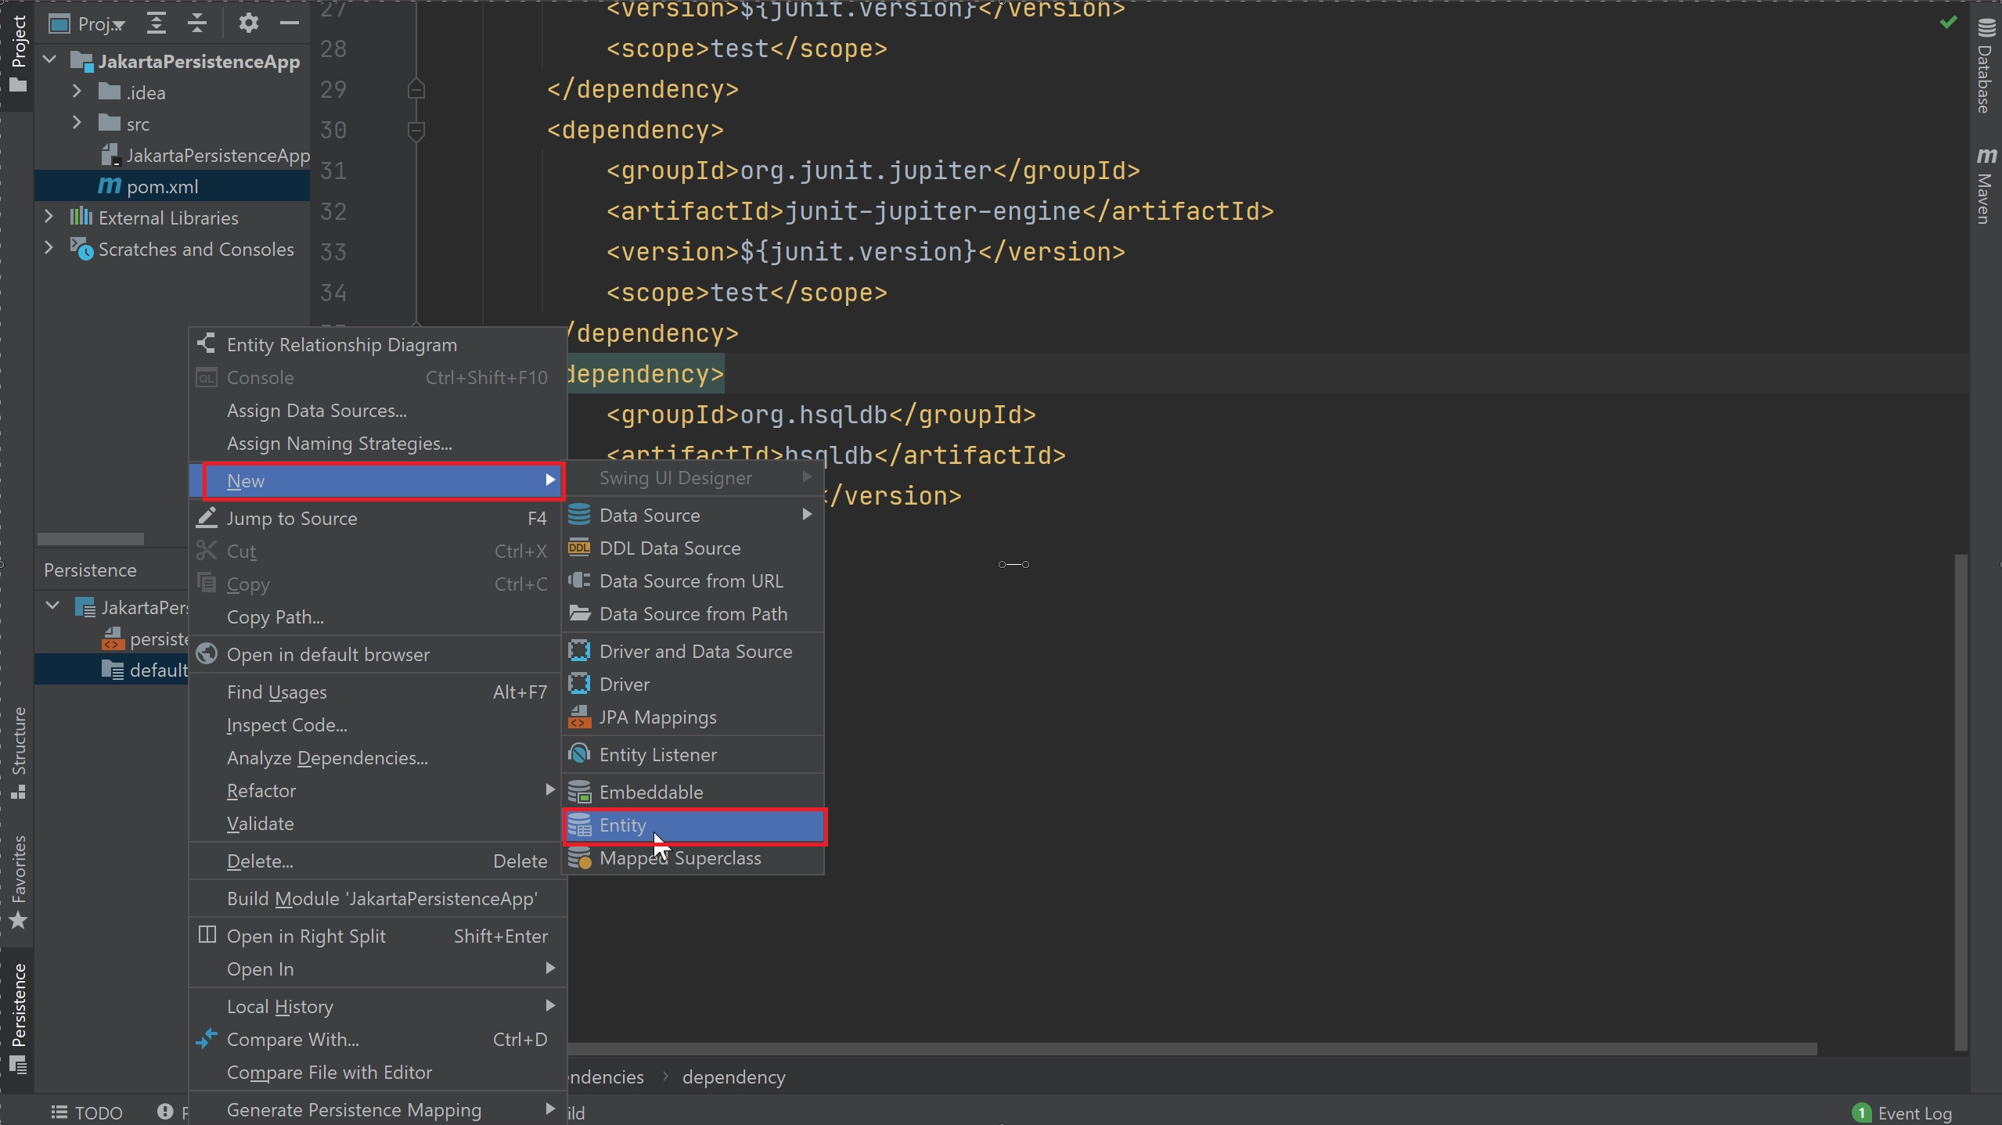Select the DDL Data Source icon
Screen dimensions: 2002x1125
click(x=579, y=547)
